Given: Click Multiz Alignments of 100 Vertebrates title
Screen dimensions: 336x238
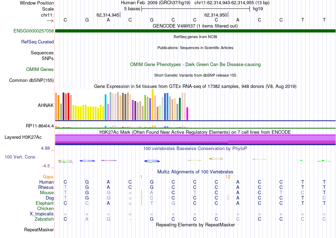Looking at the screenshot, I should point(195,172).
